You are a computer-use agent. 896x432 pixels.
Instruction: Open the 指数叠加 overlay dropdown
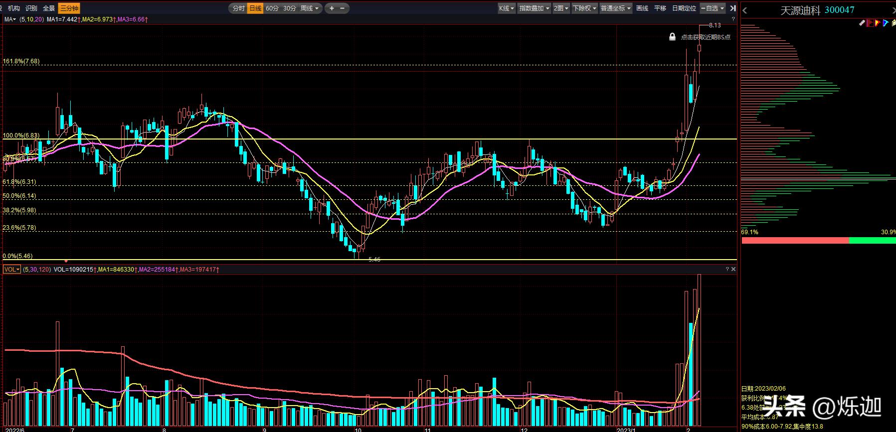pos(534,8)
